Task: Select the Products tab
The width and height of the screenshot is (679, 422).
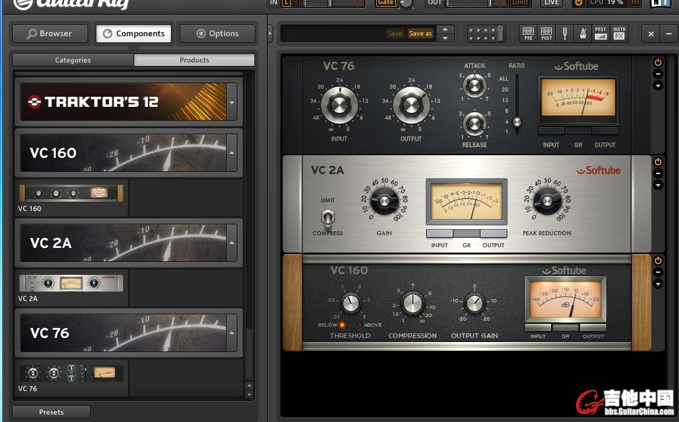Action: [x=194, y=60]
